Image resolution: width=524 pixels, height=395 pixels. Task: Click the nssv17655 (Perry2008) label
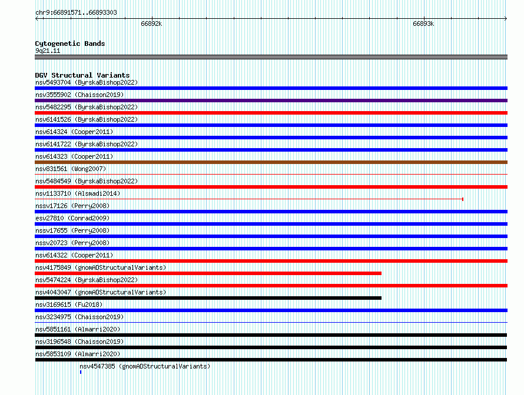(72, 230)
